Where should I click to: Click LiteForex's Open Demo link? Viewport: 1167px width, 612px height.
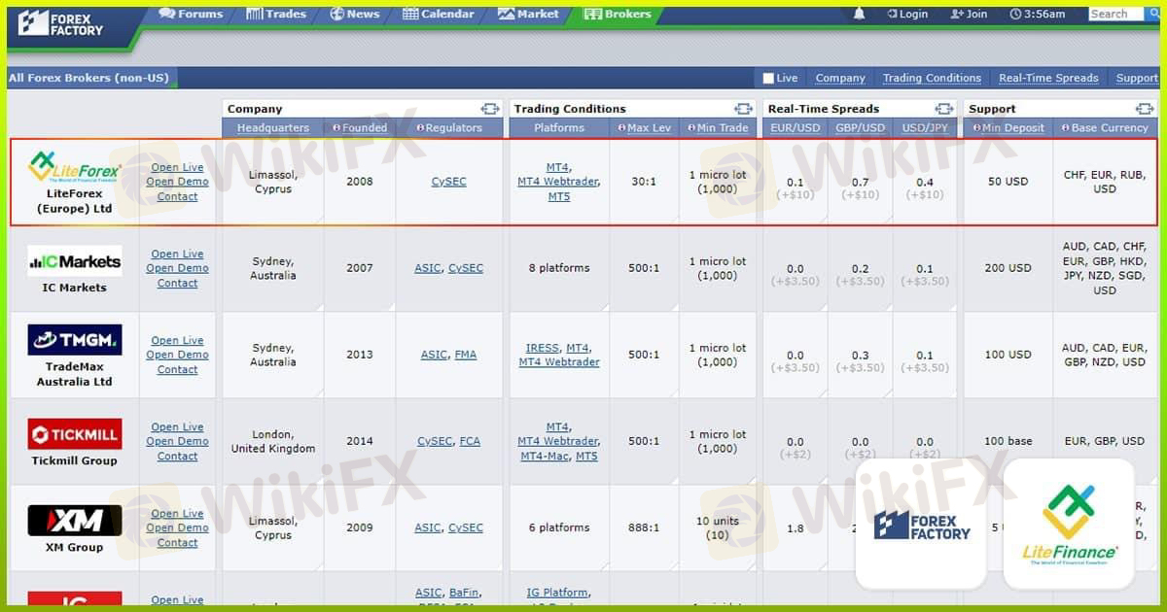(x=177, y=182)
